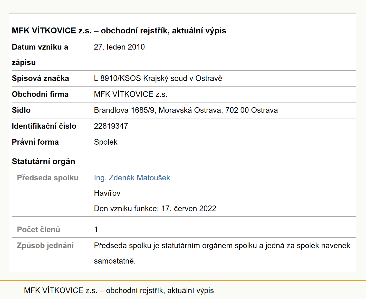The image size is (366, 299).
Task: Select the text 'Předseda spolku je statutárním orgánem'
Action: [163, 246]
